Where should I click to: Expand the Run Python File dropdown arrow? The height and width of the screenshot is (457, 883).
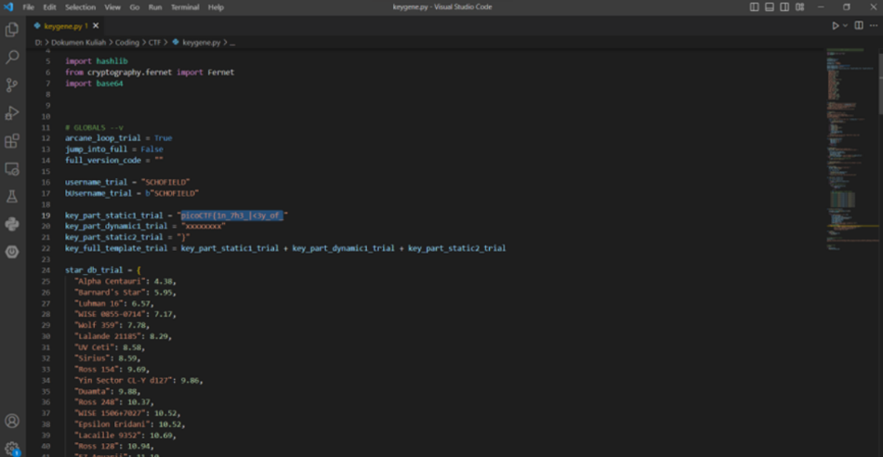point(845,26)
